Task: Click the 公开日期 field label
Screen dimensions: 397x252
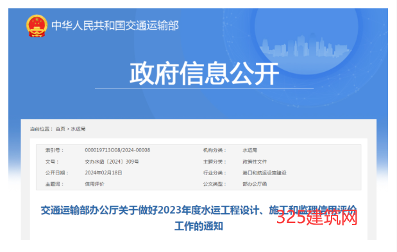Action: [57, 172]
